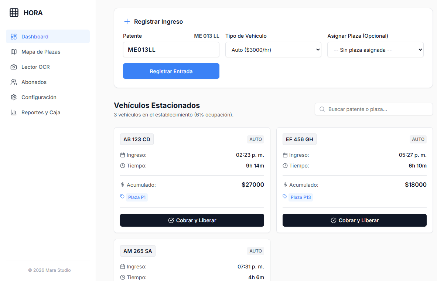Open the Asignar Plaza dropdown
The height and width of the screenshot is (281, 437).
click(x=375, y=50)
